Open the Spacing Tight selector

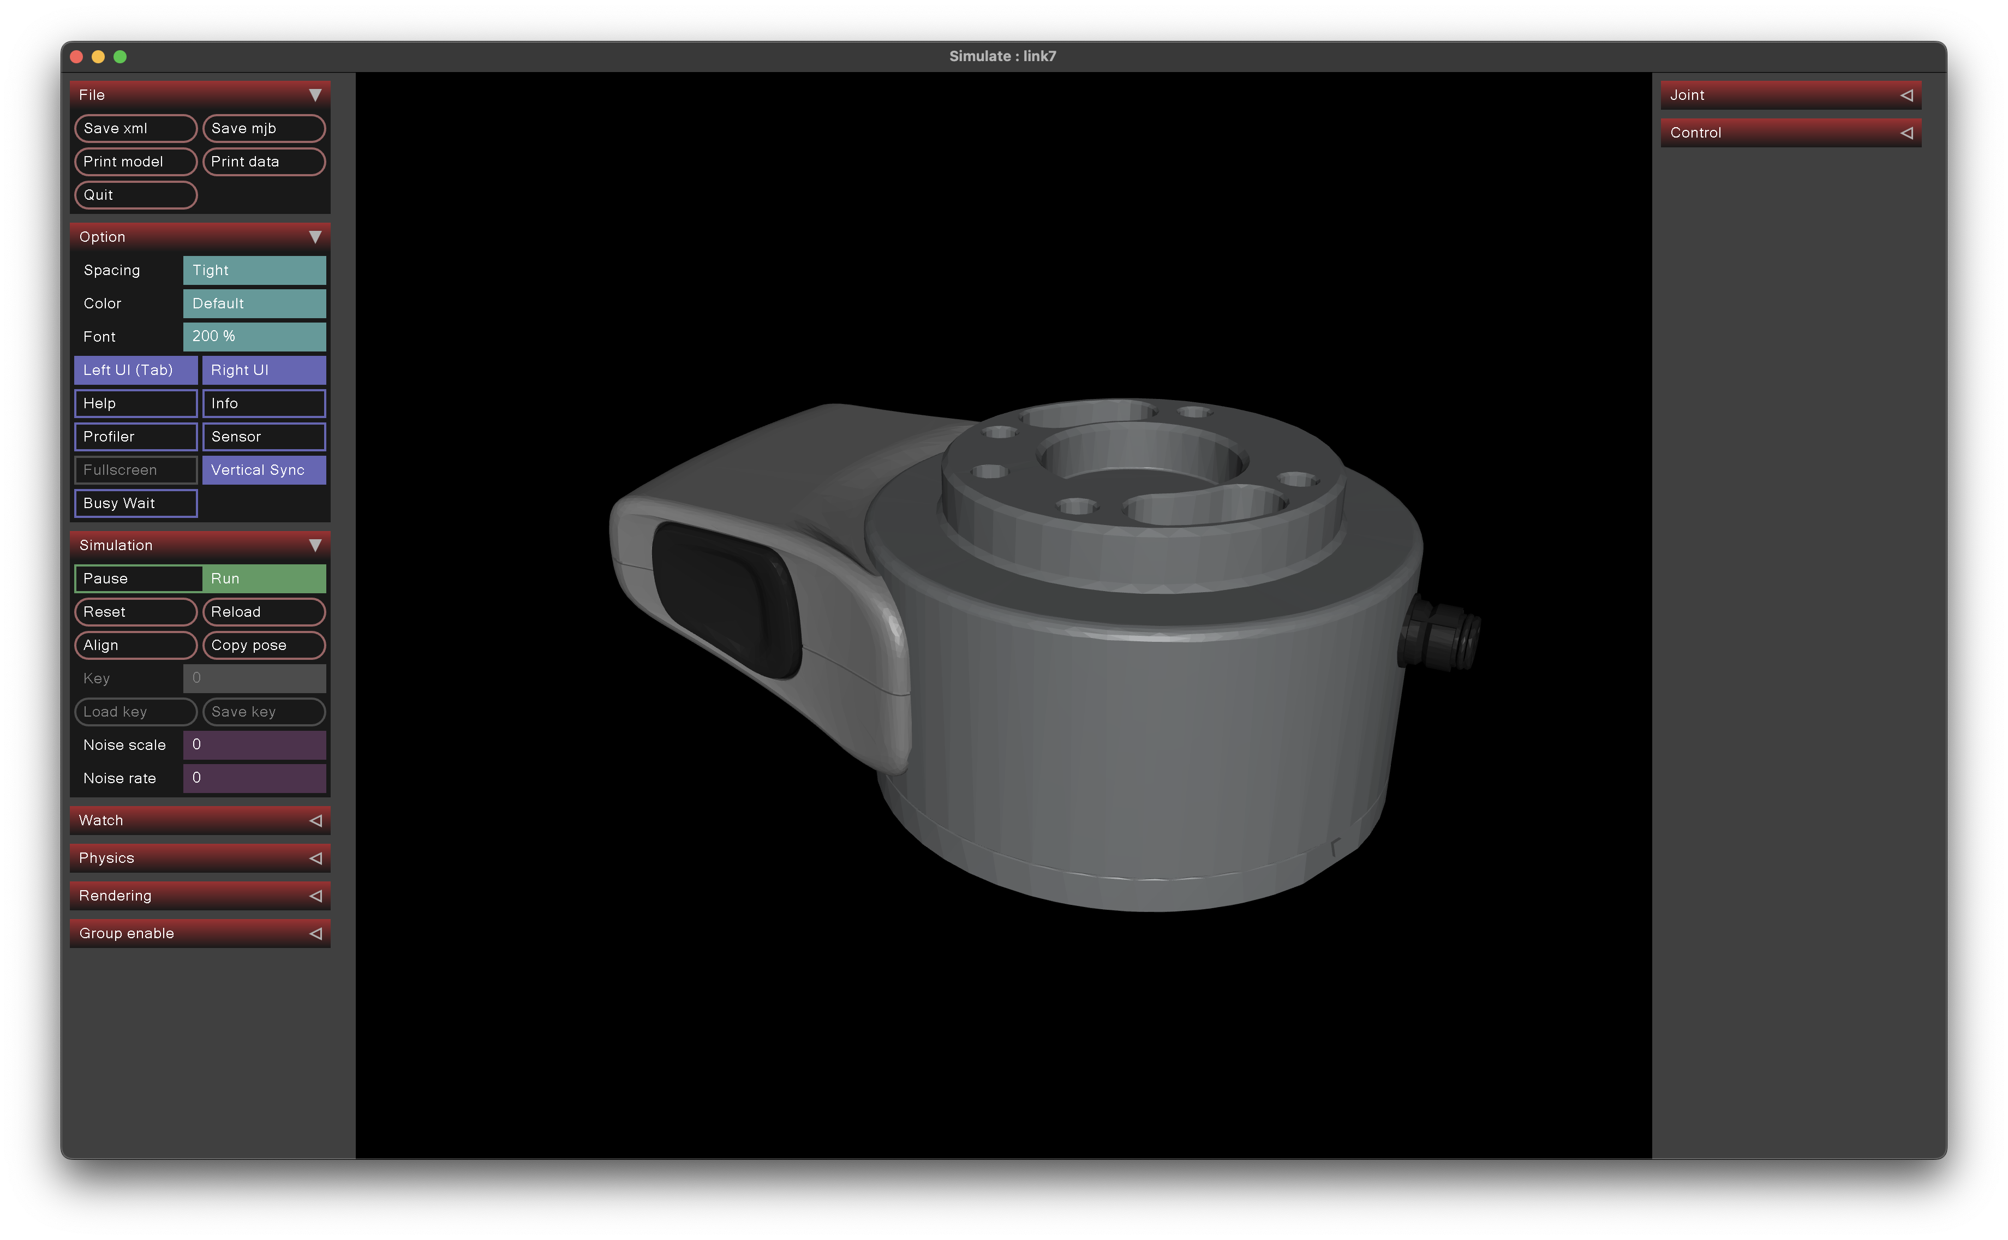pos(254,270)
